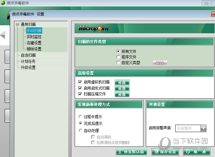Select 完成后提示 radio option
The image size is (215, 157).
(80, 123)
